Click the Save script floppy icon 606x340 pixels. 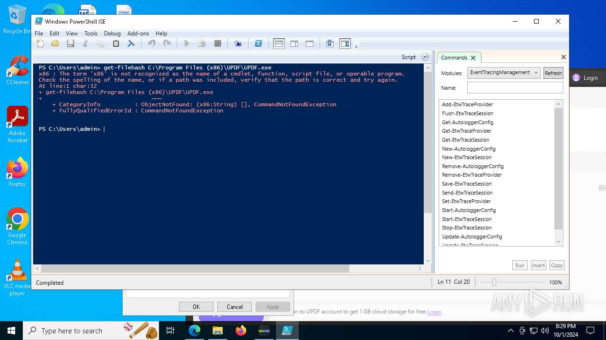[71, 43]
